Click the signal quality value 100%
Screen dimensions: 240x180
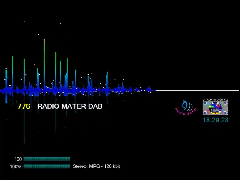coord(16,167)
